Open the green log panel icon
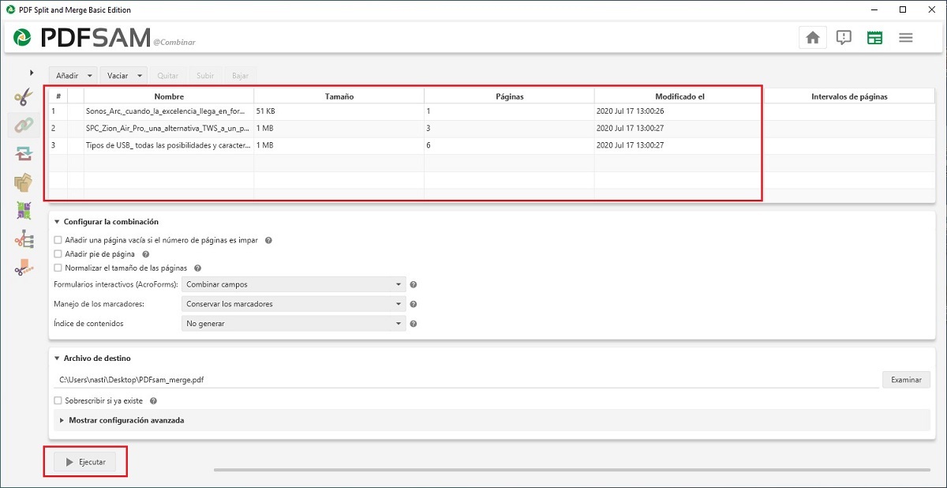Viewport: 947px width, 488px height. point(874,38)
